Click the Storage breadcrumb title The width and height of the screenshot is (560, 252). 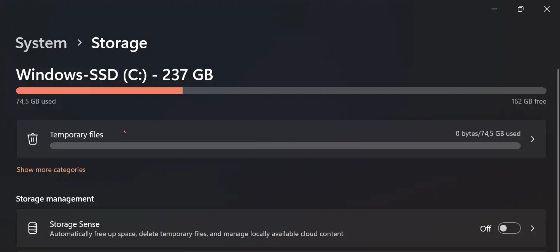[119, 43]
